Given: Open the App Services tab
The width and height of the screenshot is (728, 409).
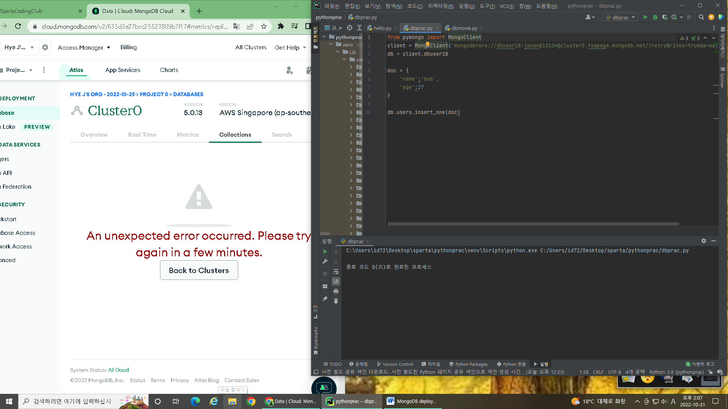Looking at the screenshot, I should [123, 70].
